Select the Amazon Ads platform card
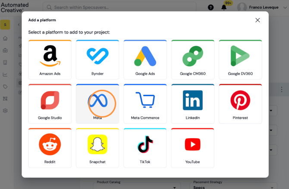Image resolution: width=289 pixels, height=189 pixels. tap(50, 60)
